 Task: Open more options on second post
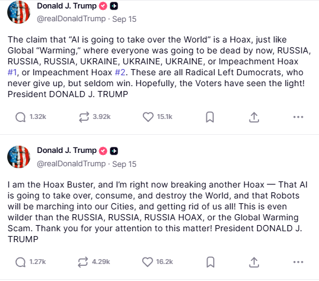click(x=298, y=262)
